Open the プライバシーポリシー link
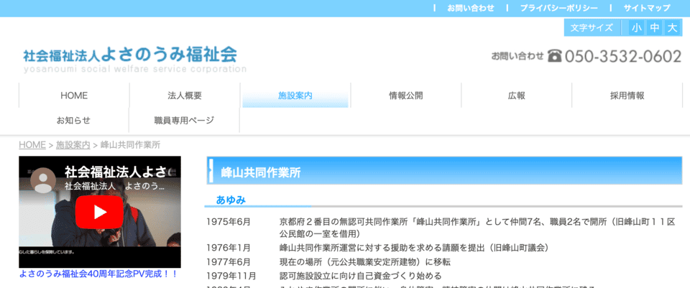 tap(559, 8)
